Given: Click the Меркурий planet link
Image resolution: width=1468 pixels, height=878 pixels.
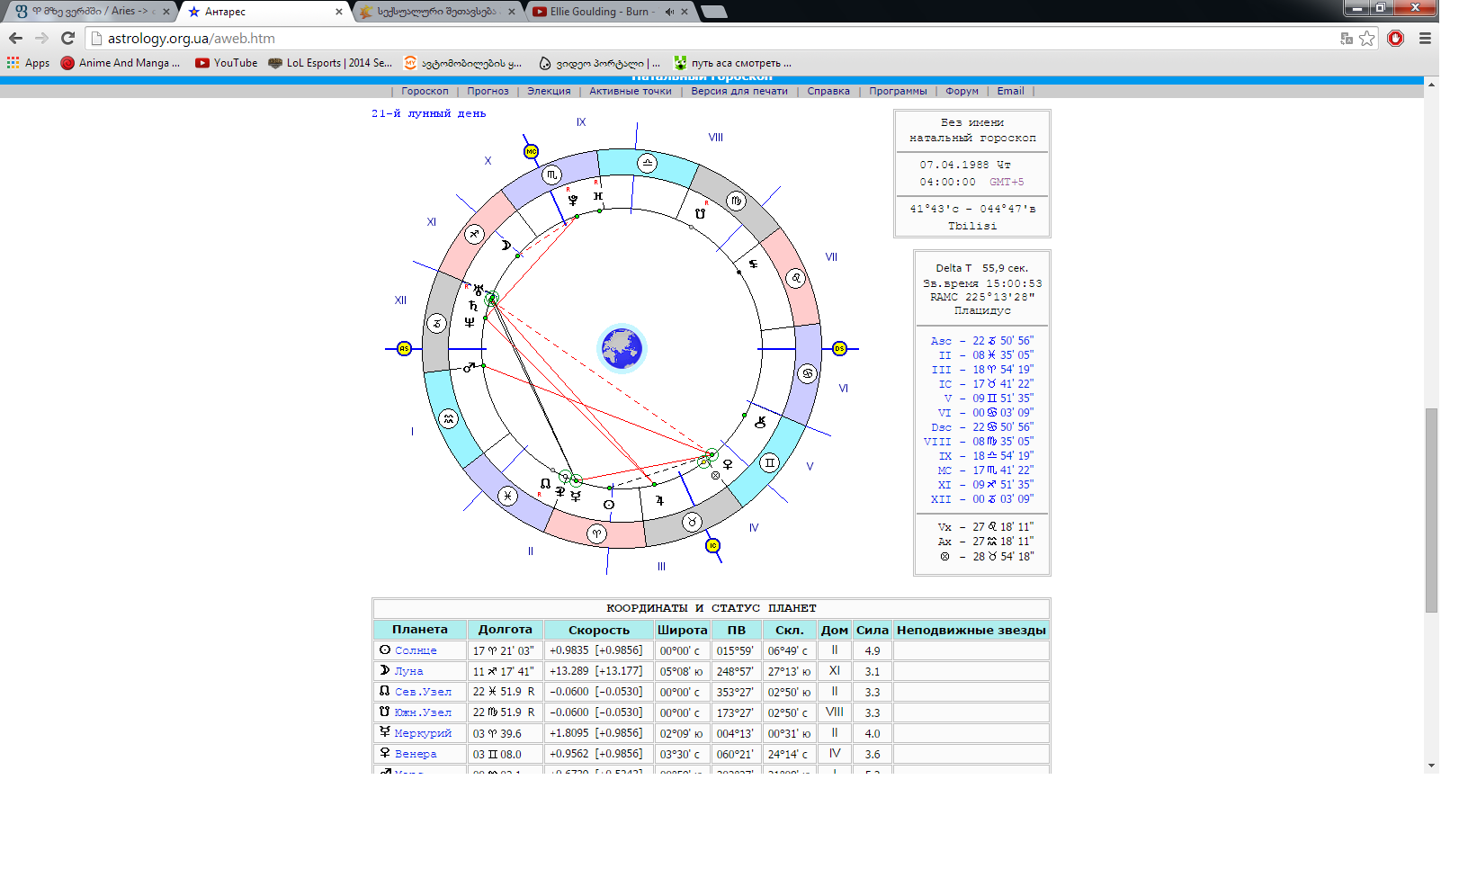Looking at the screenshot, I should click(x=423, y=733).
